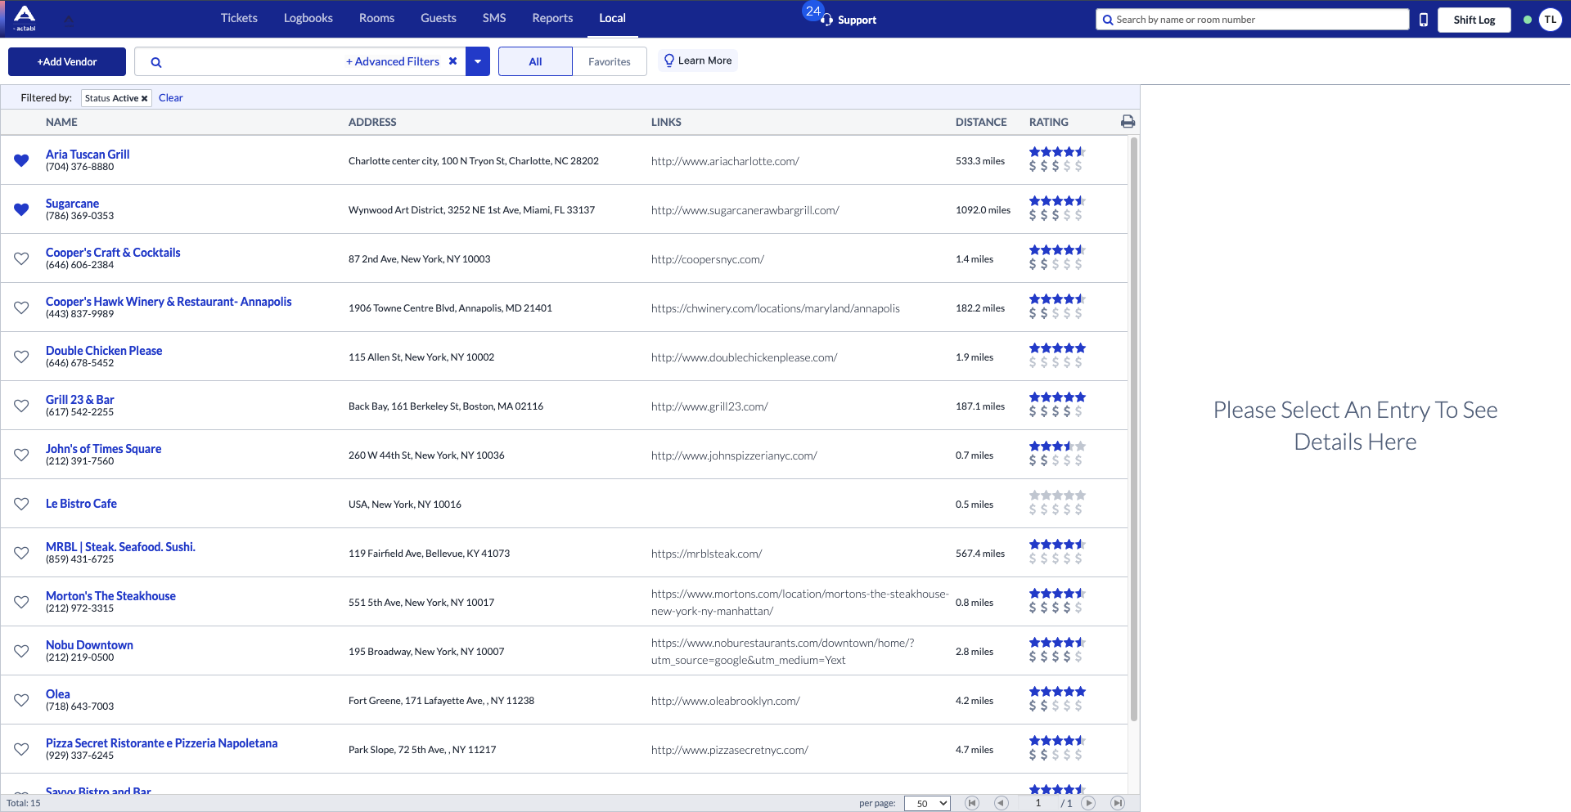Switch to the Favorites tab
1571x812 pixels.
coord(610,61)
